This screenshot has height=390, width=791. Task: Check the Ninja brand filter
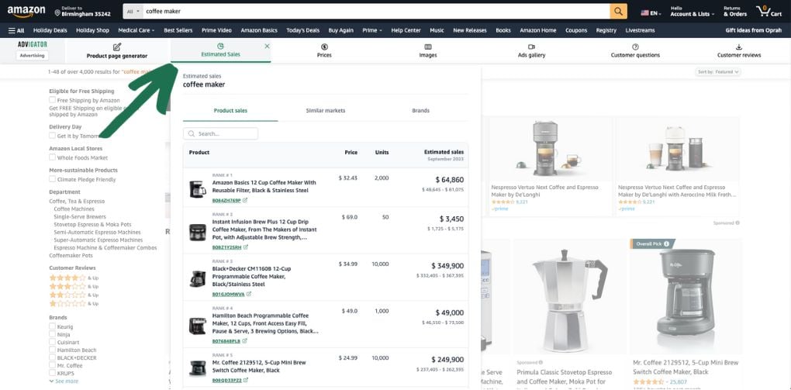pyautogui.click(x=53, y=334)
